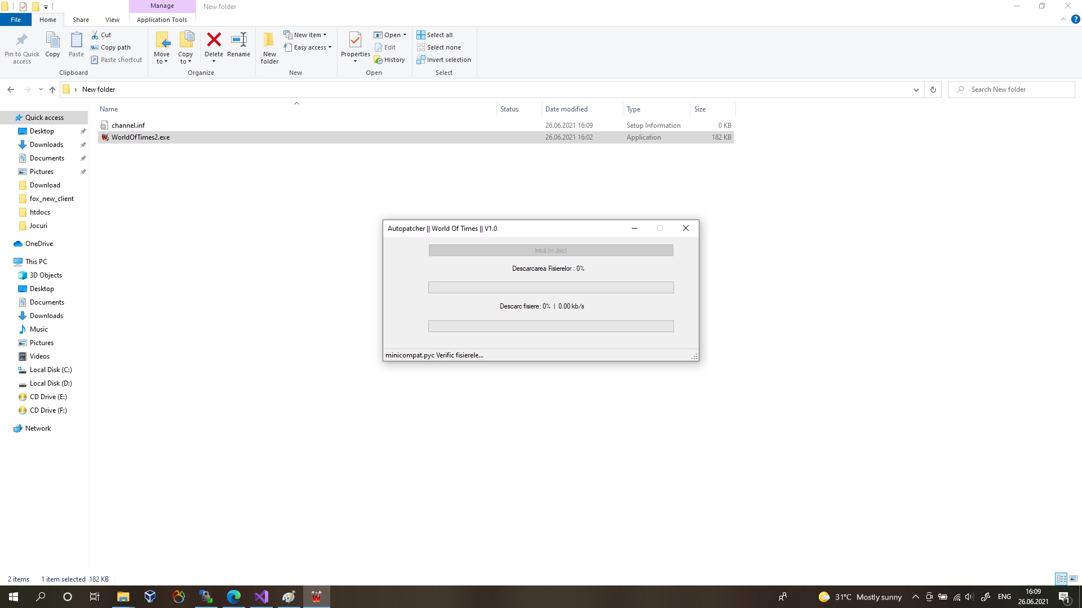This screenshot has height=608, width=1082.
Task: Click the Properties checkmark icon
Action: 355,41
